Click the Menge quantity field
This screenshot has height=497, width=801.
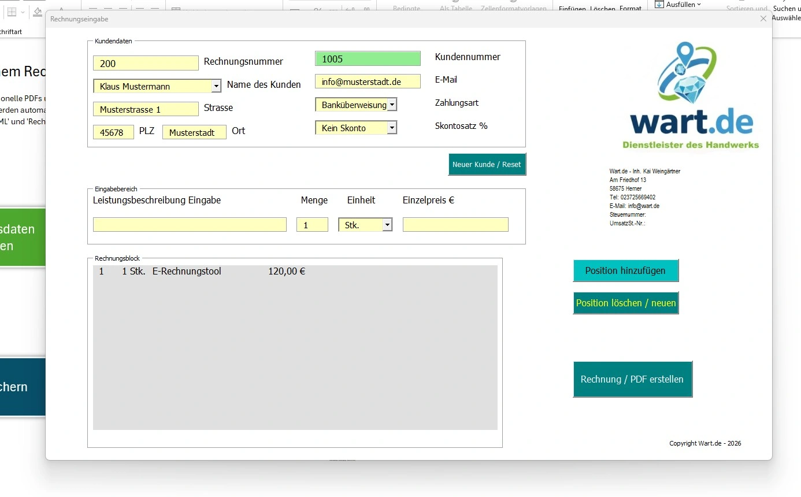click(312, 225)
